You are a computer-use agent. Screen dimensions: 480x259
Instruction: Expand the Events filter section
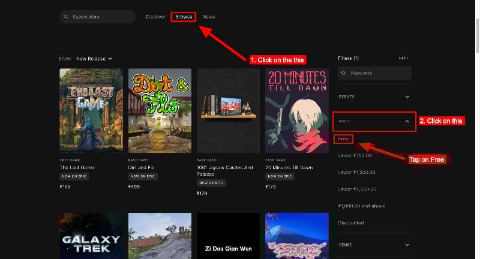[x=374, y=97]
